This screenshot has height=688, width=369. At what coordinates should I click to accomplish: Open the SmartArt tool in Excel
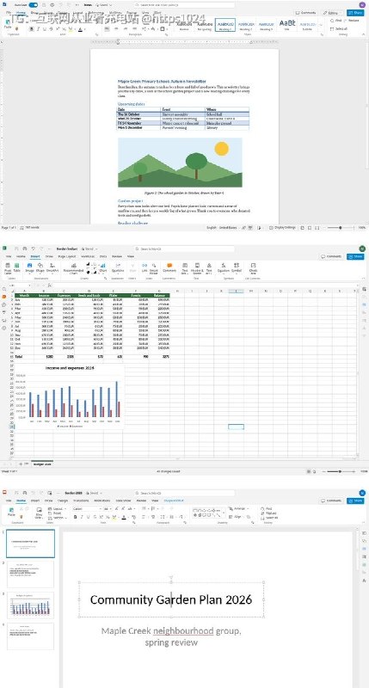tap(52, 267)
